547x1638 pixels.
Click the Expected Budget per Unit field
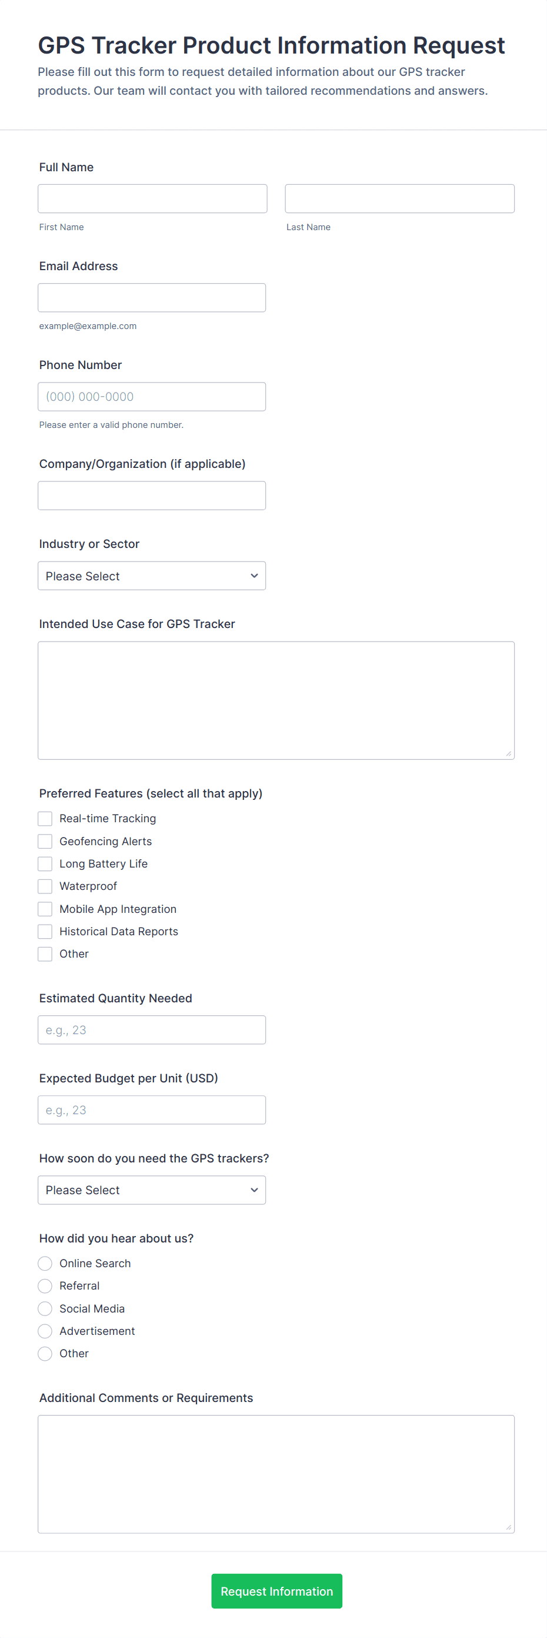[x=151, y=1109]
